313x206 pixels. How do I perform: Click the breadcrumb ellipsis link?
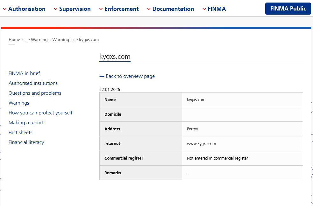(26, 40)
